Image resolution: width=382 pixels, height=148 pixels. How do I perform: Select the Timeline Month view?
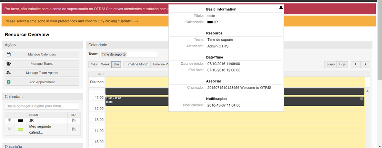coord(137,64)
